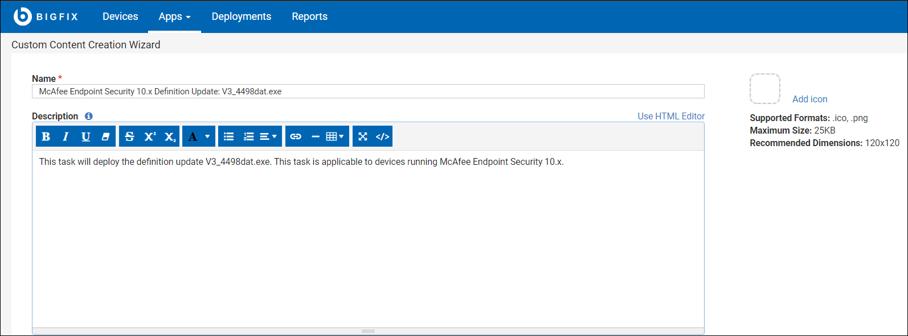
Task: Open the insert table dropdown
Action: (x=335, y=136)
